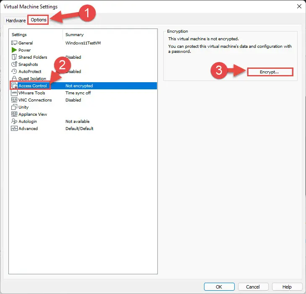This screenshot has width=306, height=294.
Task: Click the Default/Default summary value
Action: tap(79, 128)
